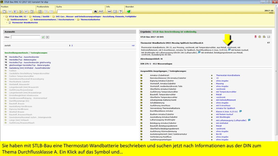The height and width of the screenshot is (156, 278).
Task: Open Sanitärarmaturen breadcrumb folder
Action: tap(19, 19)
